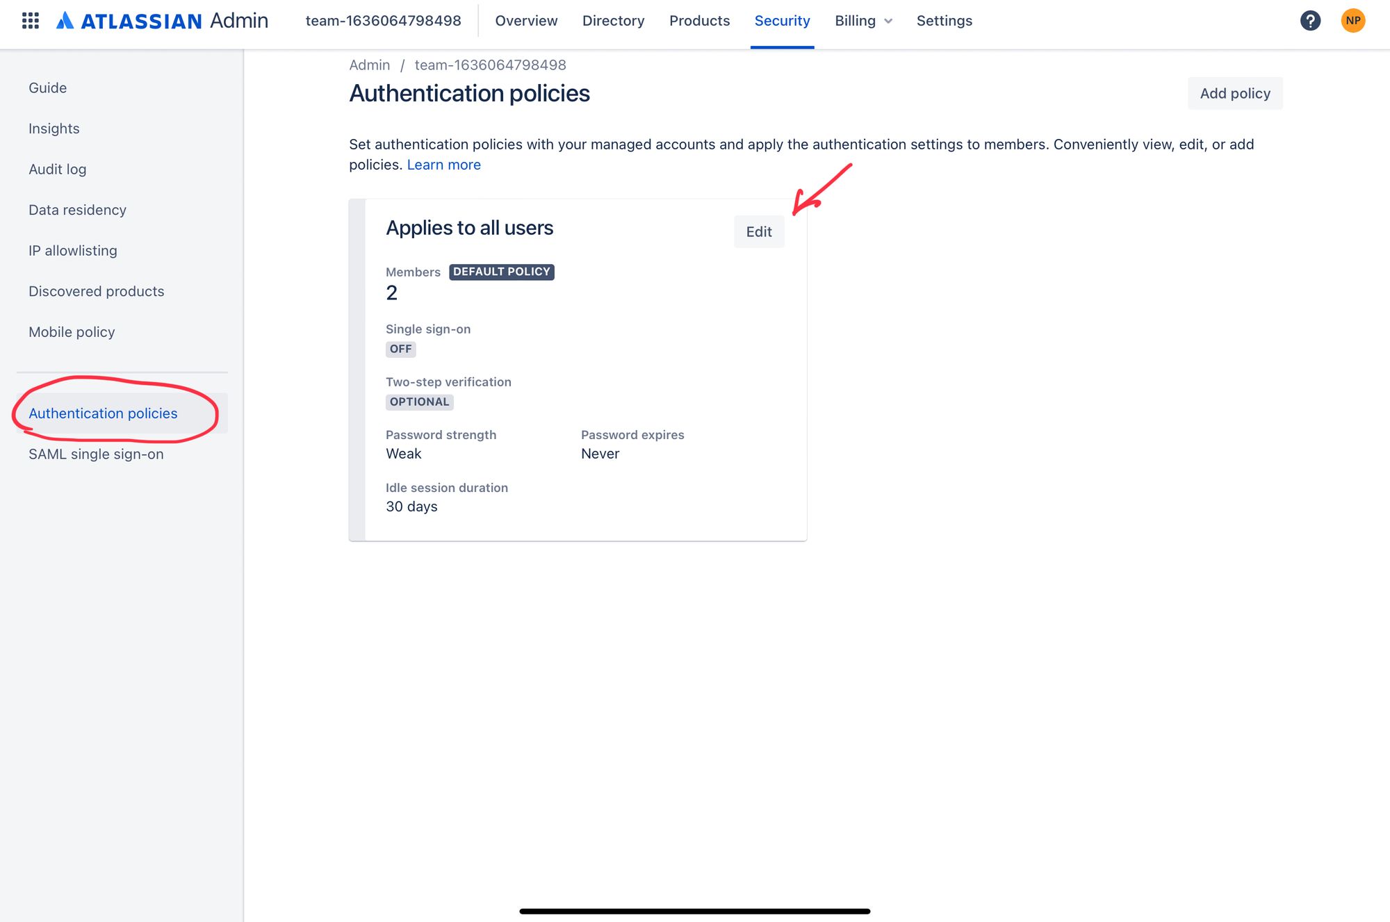This screenshot has width=1390, height=922.
Task: Go to the Overview tab
Action: (x=526, y=21)
